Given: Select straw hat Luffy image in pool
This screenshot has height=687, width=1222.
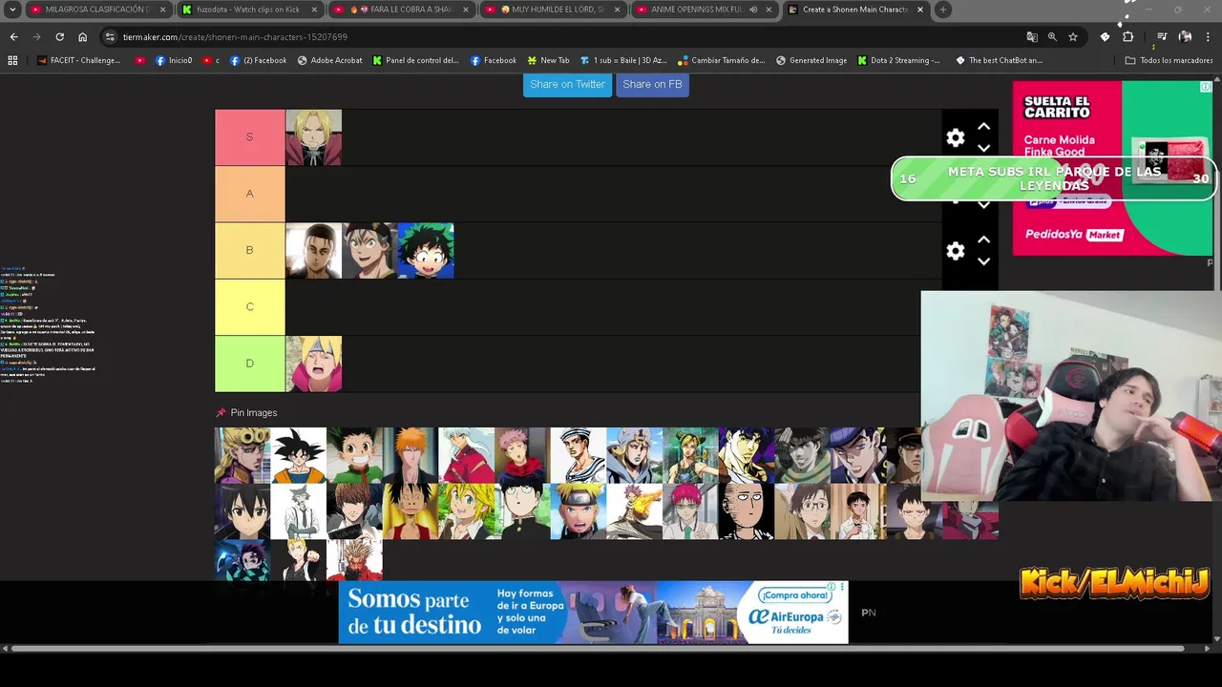Looking at the screenshot, I should coord(411,511).
